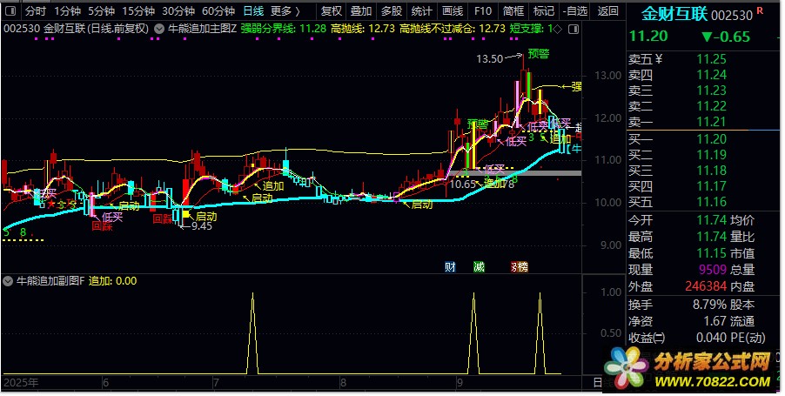Viewport: 785px width, 396px height.
Task: Click the 外盘 value 246384
Action: [x=706, y=285]
